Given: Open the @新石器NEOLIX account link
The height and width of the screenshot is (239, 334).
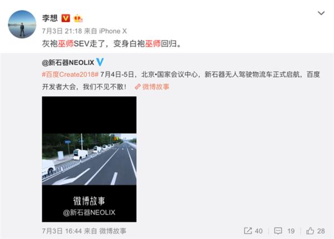Looking at the screenshot, I should (68, 62).
